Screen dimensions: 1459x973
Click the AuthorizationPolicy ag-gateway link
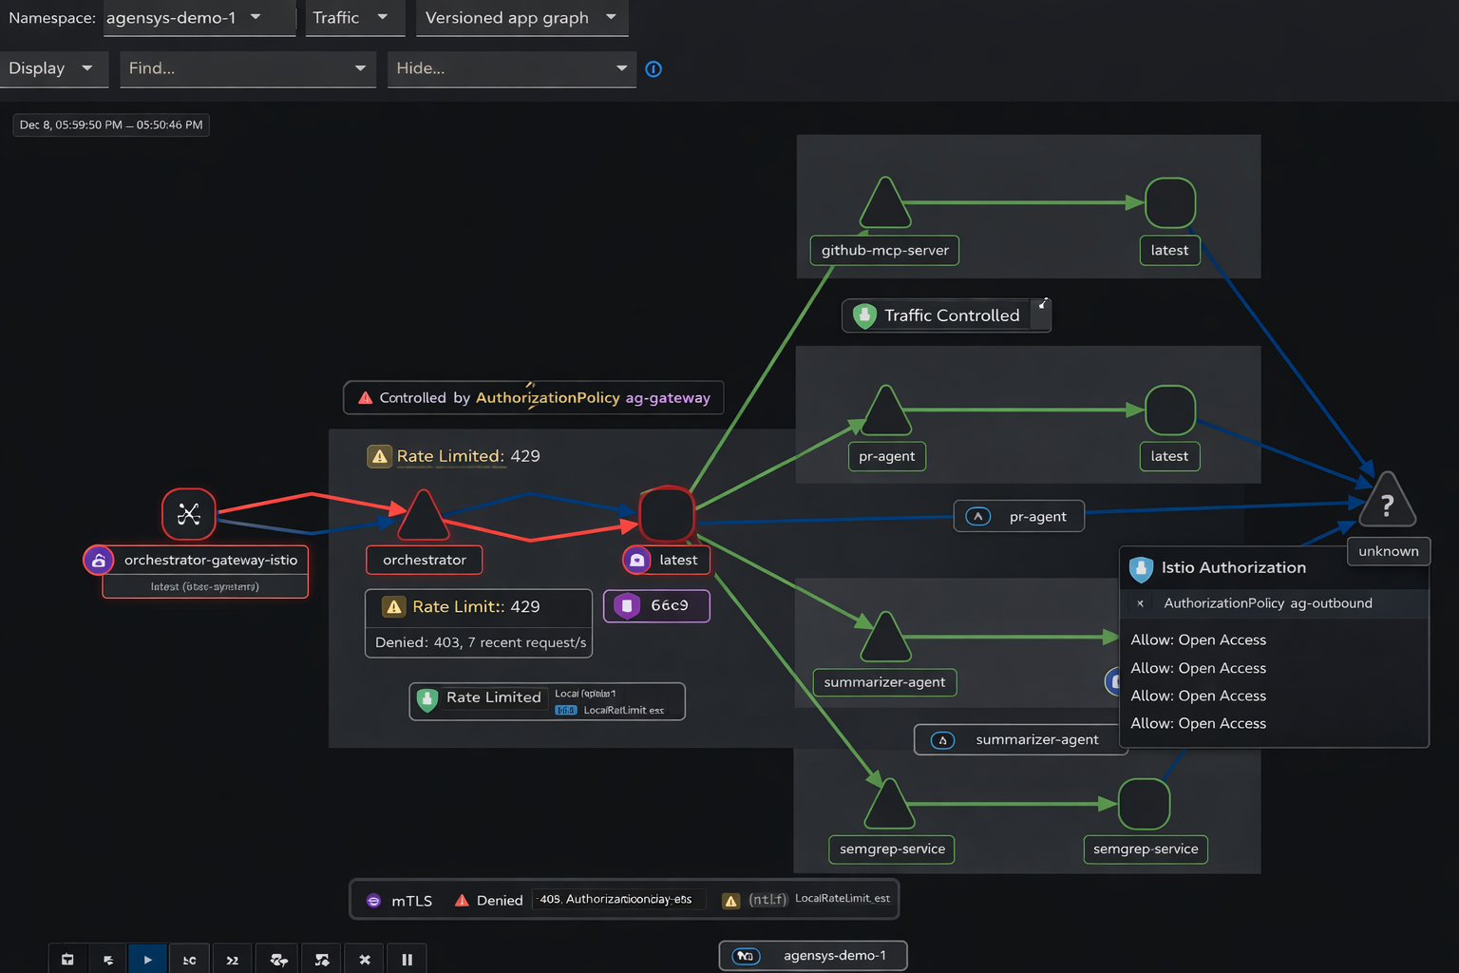[x=593, y=398]
